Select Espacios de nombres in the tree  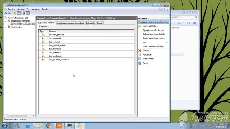(20, 21)
